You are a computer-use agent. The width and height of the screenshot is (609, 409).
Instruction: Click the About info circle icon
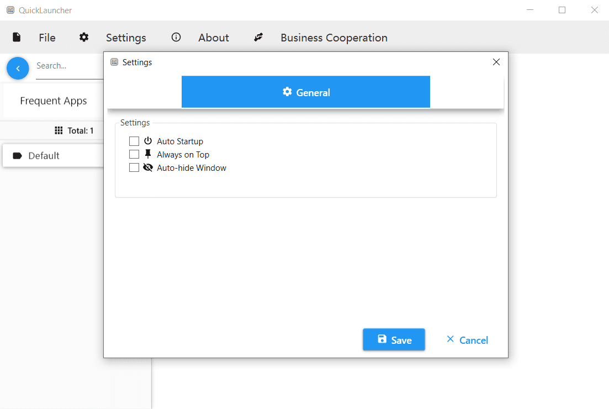176,37
